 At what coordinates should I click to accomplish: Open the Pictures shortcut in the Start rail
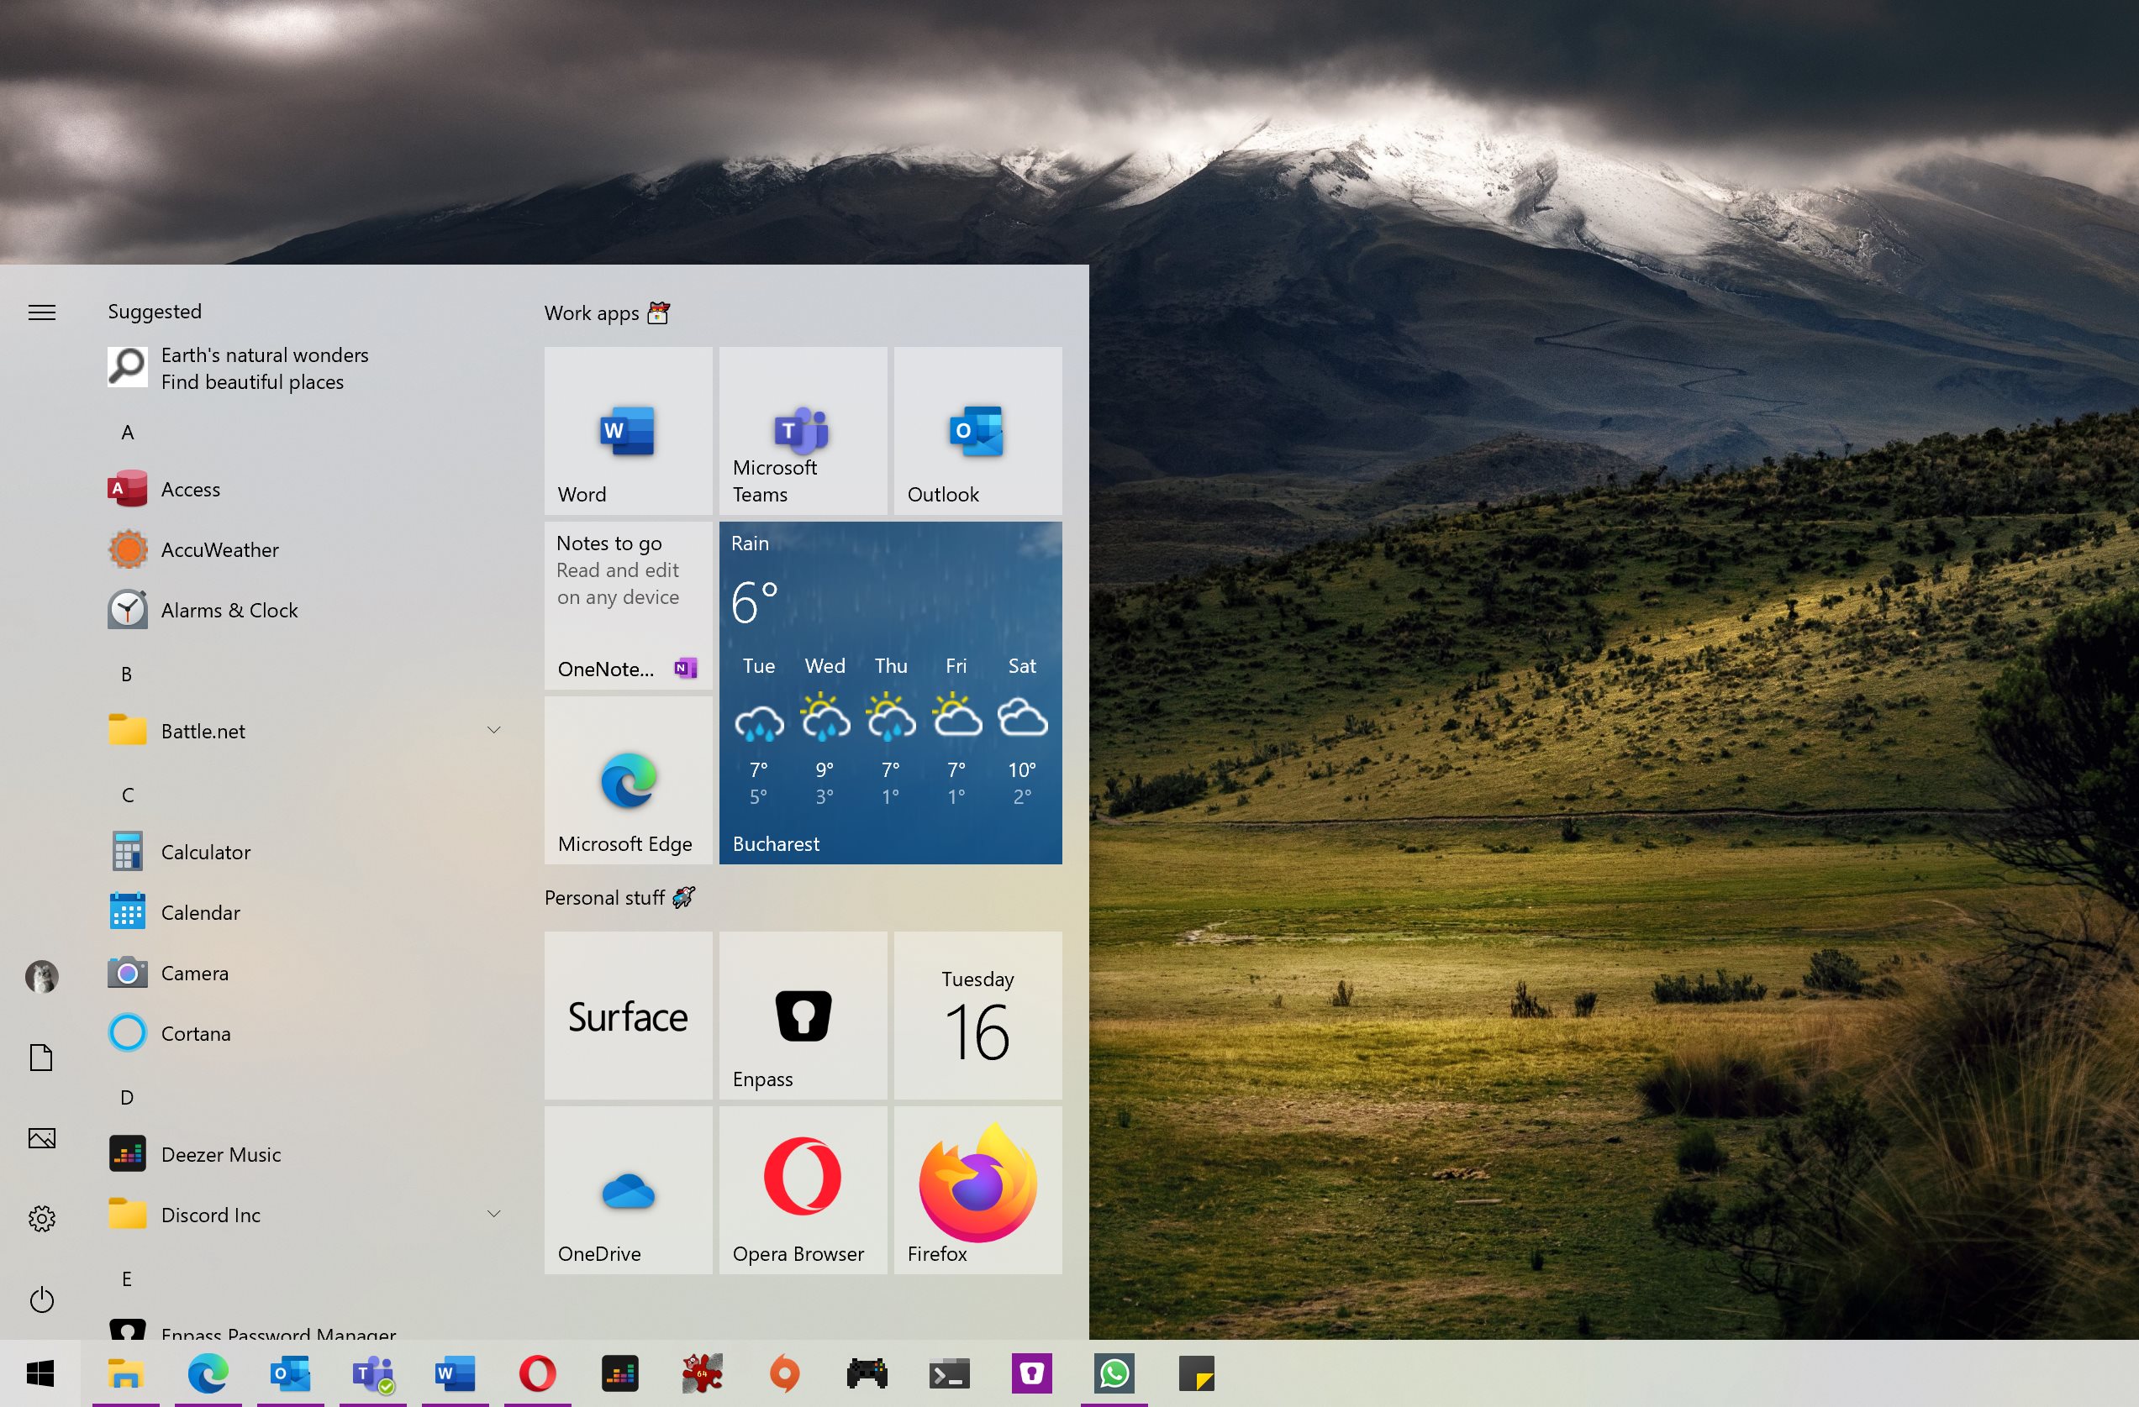[x=41, y=1138]
